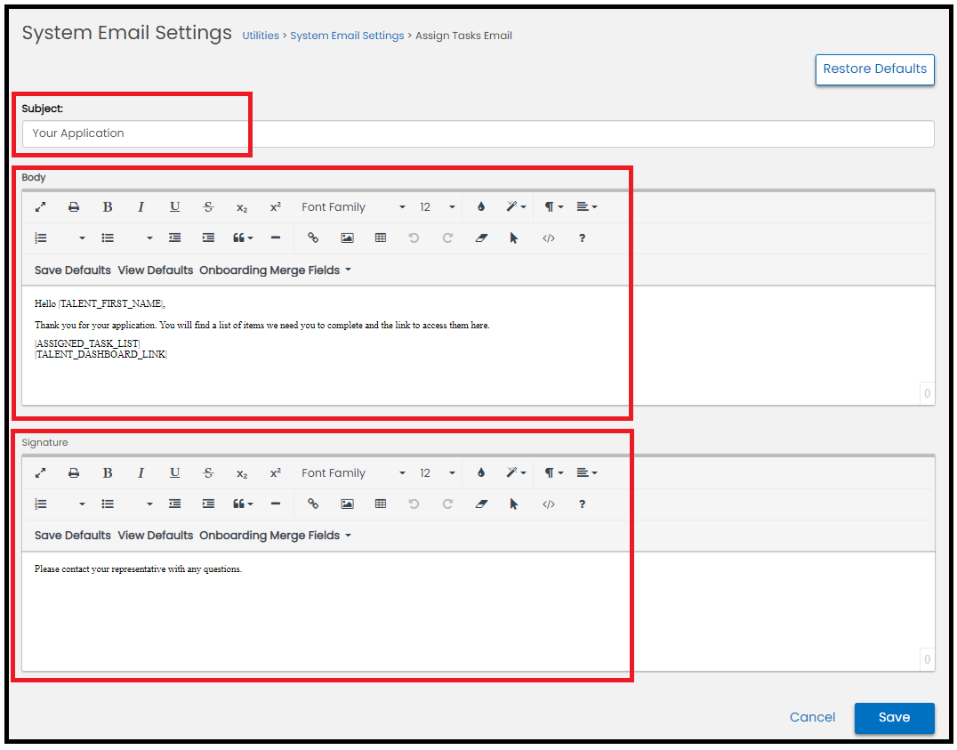Click the Insert Link icon in the Signature toolbar
The image size is (957, 750).
(313, 504)
